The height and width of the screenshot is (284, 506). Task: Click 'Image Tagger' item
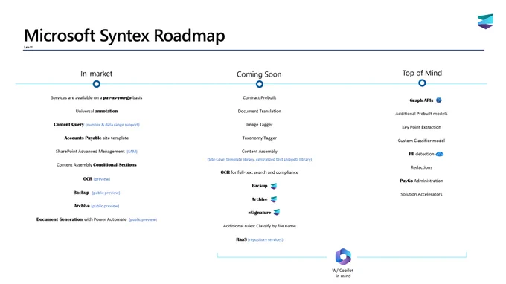[x=260, y=124]
